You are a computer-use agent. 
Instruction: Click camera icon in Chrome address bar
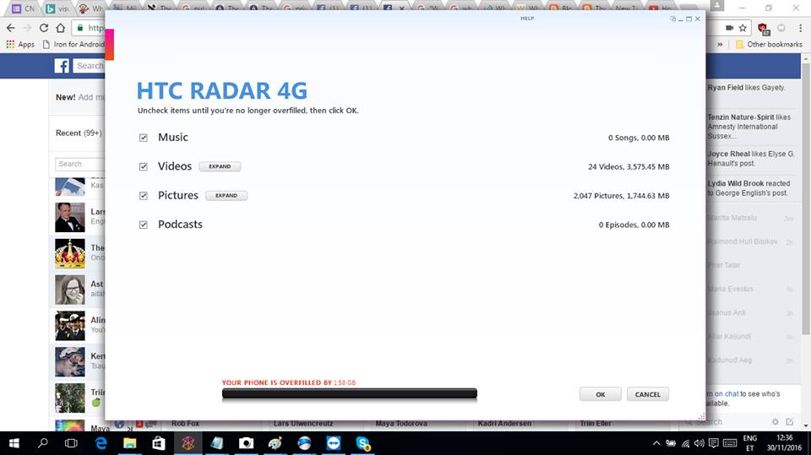(x=729, y=28)
